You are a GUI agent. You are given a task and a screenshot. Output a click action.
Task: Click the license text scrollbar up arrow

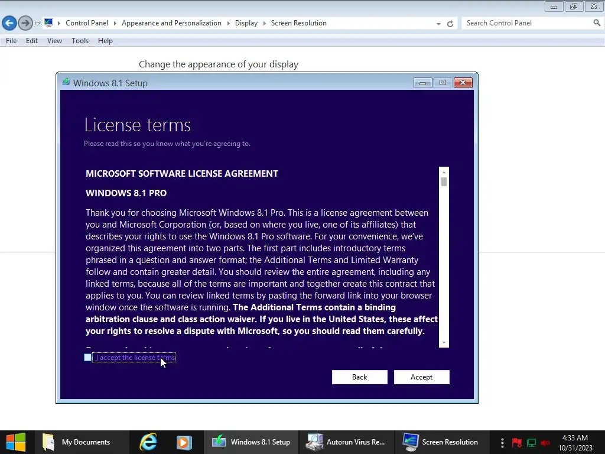pos(444,172)
